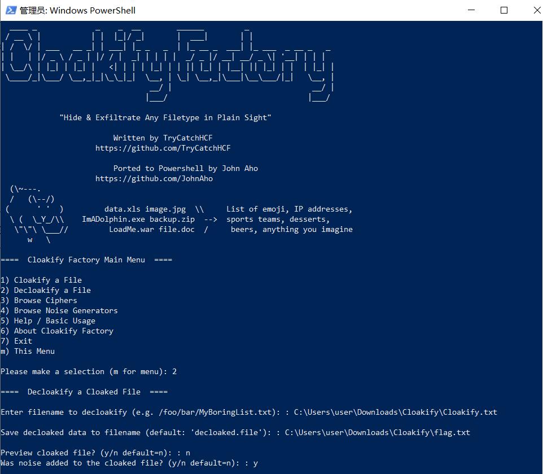Click the 'Cloakify Factory Main Menu' header
The width and height of the screenshot is (543, 474).
(86, 260)
